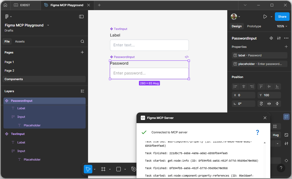
Task: Open search in the left panel
Action: [82, 41]
